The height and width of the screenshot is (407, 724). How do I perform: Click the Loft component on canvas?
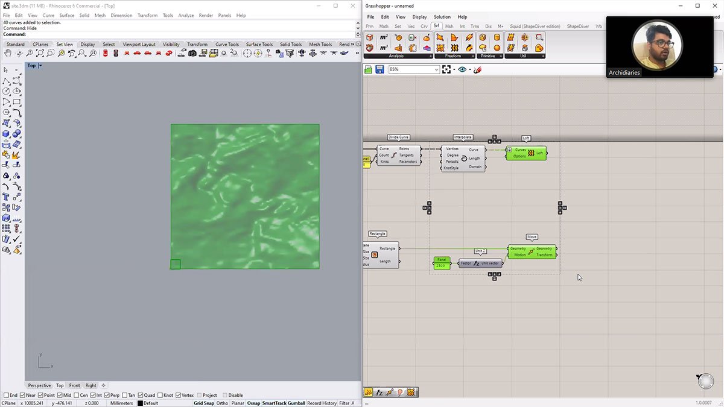point(526,153)
